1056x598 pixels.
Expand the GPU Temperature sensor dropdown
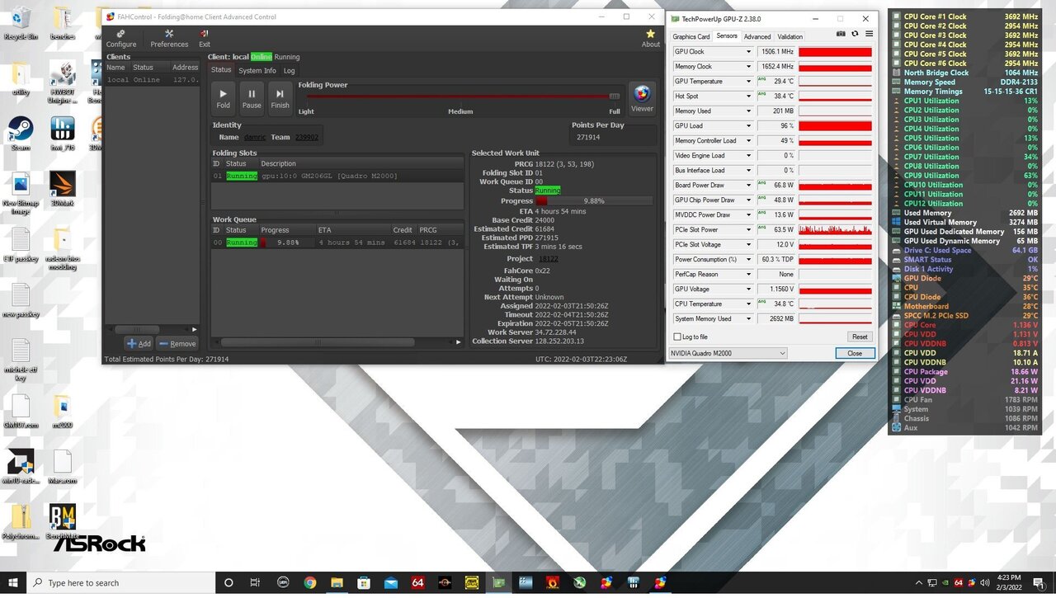coord(749,82)
